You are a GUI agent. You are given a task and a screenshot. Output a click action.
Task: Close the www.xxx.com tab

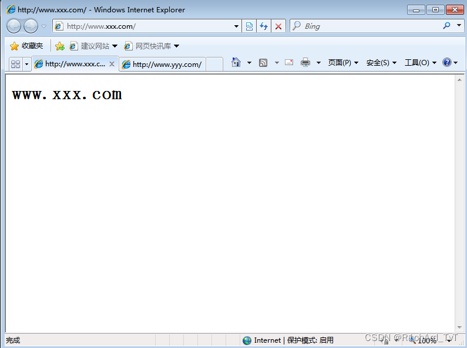(x=112, y=63)
